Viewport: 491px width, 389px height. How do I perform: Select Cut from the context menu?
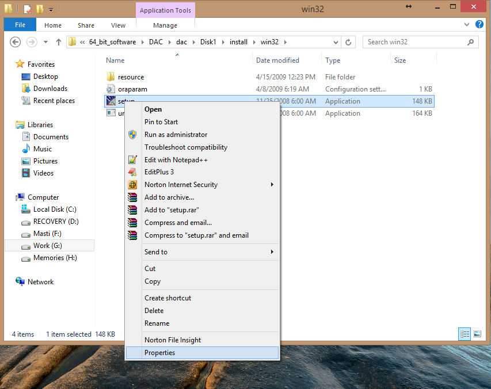point(202,269)
